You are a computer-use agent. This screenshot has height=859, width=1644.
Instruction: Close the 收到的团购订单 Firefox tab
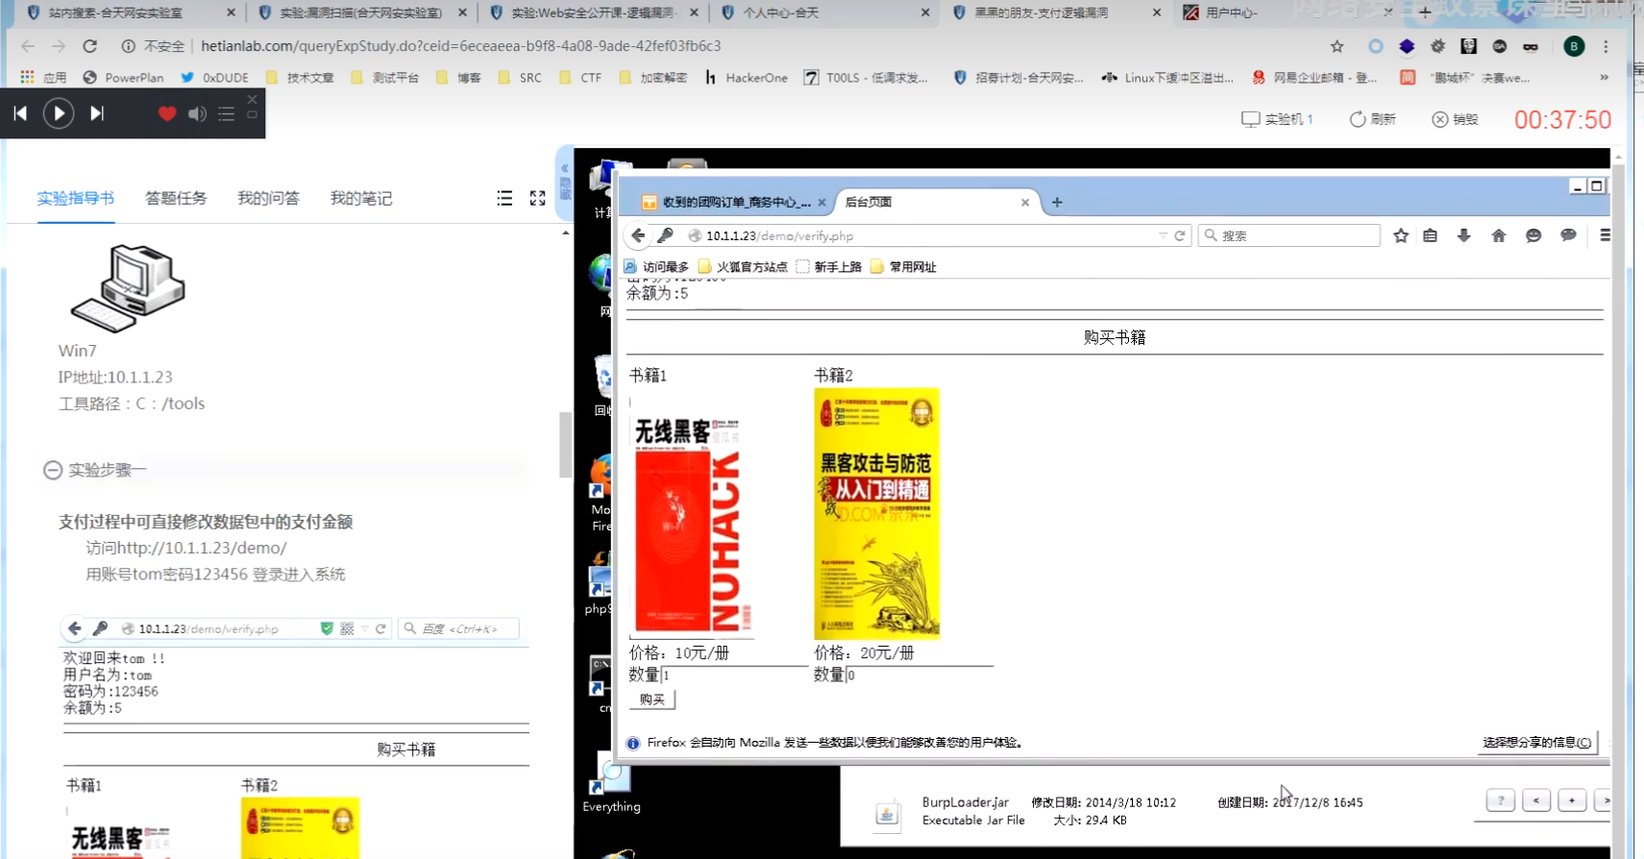coord(822,202)
